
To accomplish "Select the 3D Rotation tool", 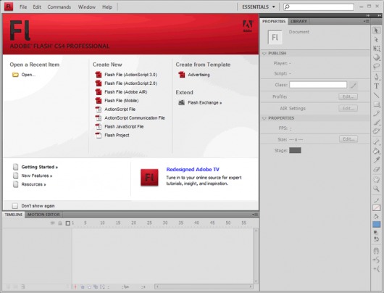I will [x=377, y=57].
